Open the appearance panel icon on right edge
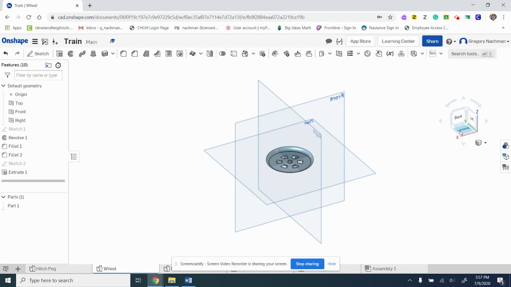 pos(506,146)
